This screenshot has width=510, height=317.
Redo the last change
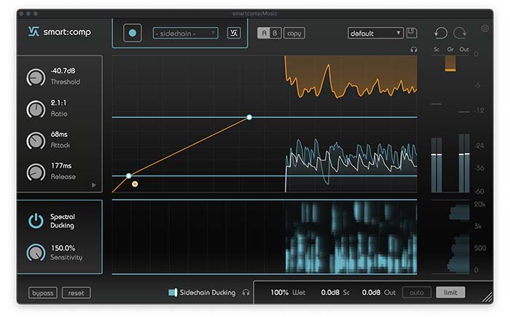(x=460, y=33)
